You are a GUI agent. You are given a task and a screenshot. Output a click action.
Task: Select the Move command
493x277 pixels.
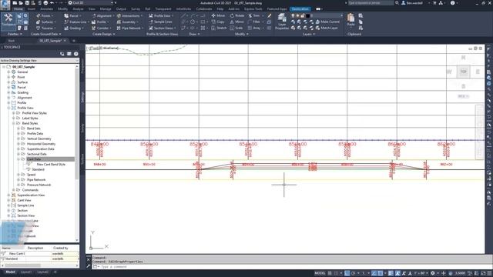click(218, 15)
